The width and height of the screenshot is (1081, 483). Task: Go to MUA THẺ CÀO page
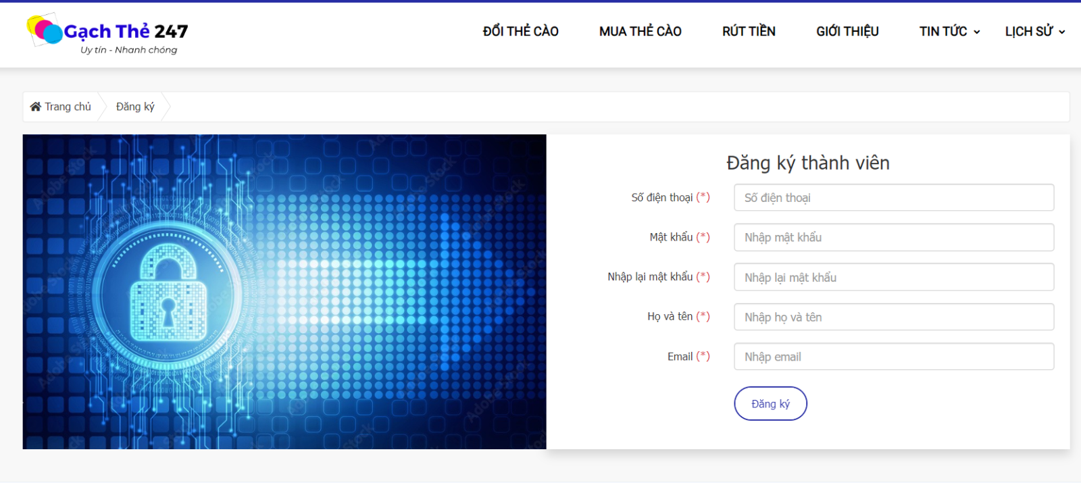[640, 31]
